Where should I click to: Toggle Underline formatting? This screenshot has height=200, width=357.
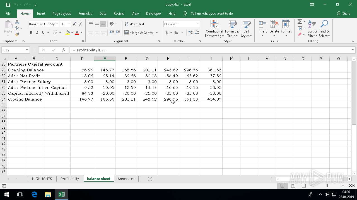coord(43,32)
